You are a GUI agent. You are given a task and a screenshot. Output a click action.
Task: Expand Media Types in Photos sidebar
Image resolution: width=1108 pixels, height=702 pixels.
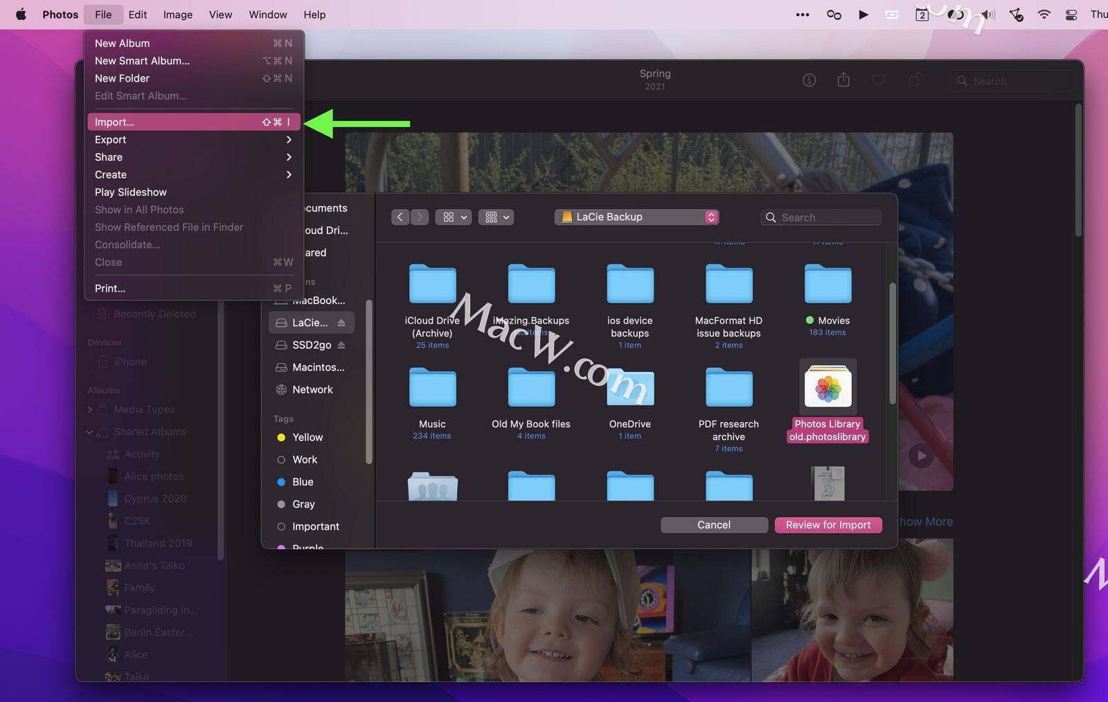pyautogui.click(x=90, y=409)
